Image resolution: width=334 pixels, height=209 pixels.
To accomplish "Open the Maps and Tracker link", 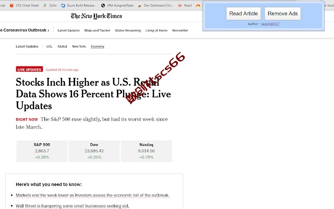I will point(97,30).
